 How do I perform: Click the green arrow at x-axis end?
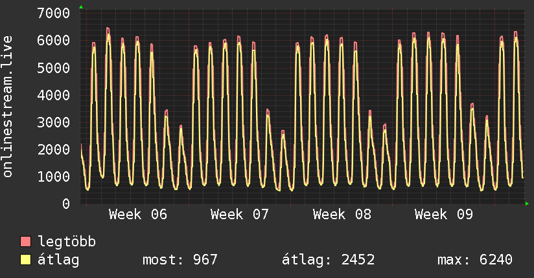(x=527, y=204)
